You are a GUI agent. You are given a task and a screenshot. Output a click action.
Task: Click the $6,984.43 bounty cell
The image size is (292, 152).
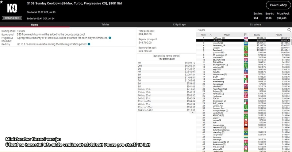(x=261, y=38)
